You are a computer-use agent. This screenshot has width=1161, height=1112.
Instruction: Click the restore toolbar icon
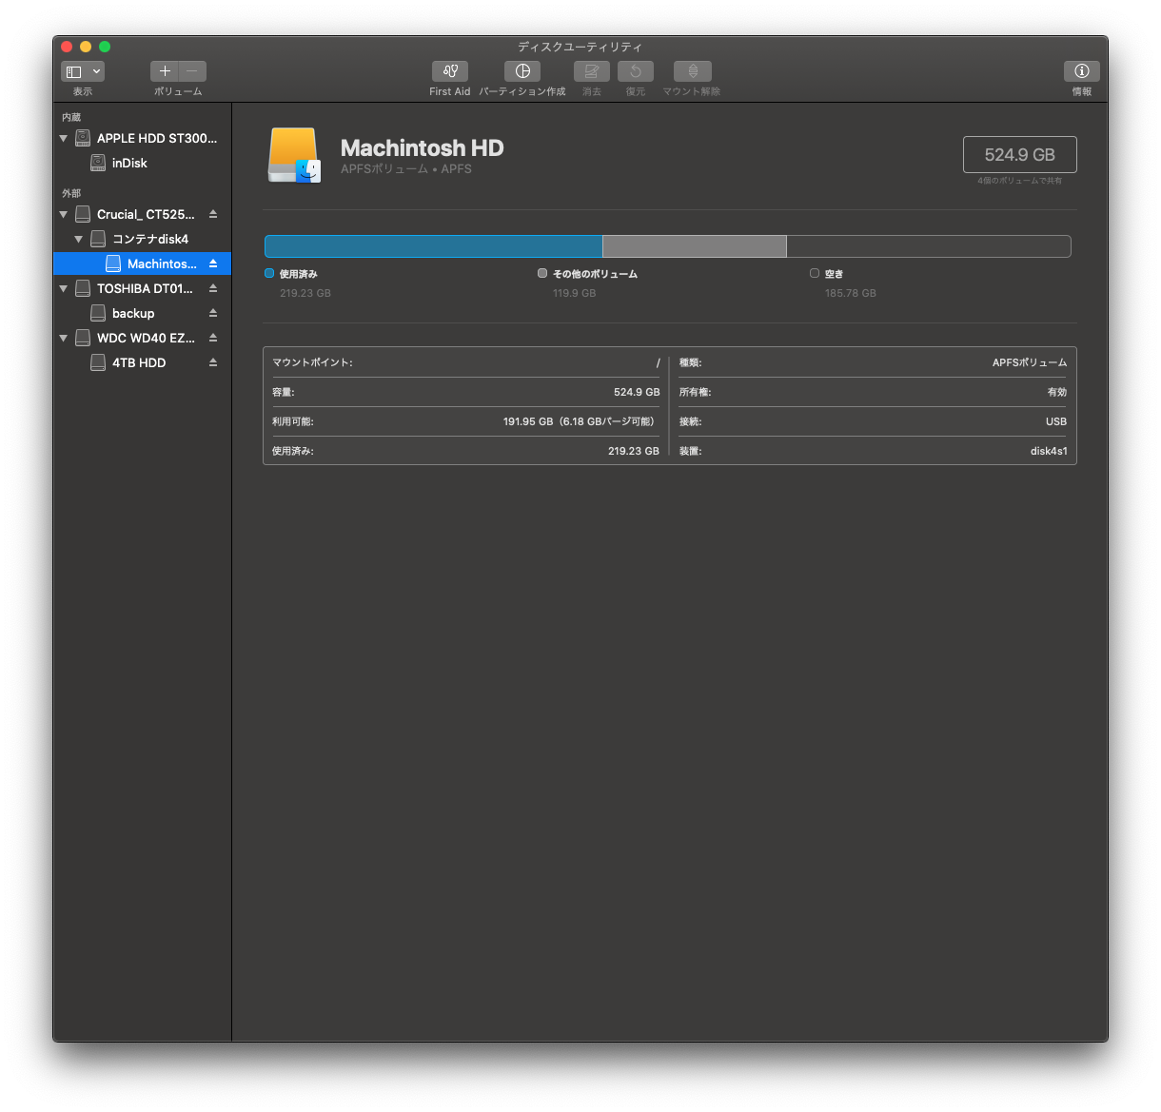pyautogui.click(x=636, y=71)
